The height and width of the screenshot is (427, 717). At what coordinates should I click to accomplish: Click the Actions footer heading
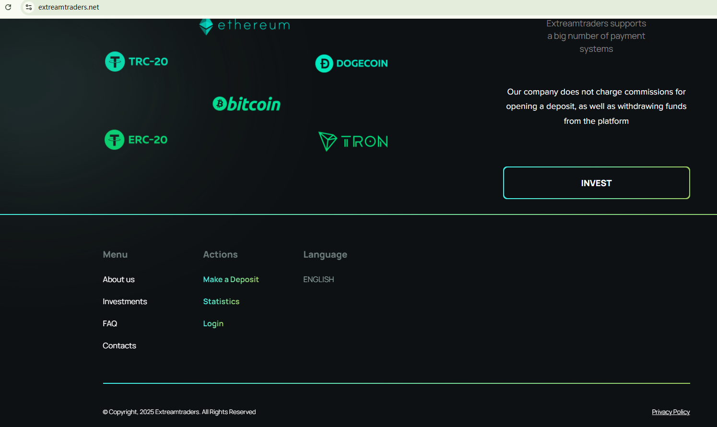(220, 254)
